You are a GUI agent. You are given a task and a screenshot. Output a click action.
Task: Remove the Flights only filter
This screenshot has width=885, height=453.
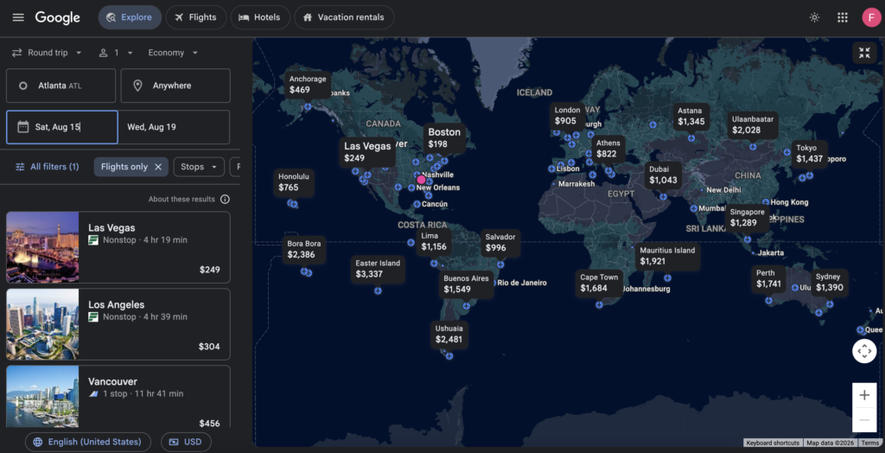click(158, 167)
